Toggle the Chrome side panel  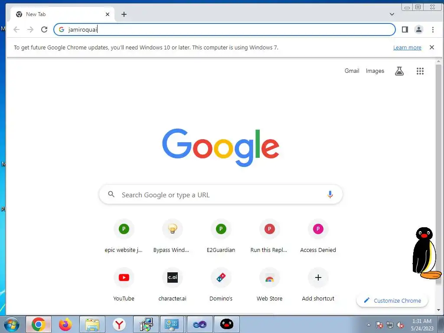click(x=405, y=29)
